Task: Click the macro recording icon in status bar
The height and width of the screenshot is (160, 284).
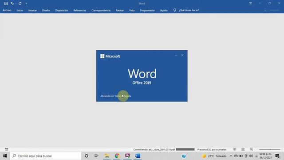Action: [x=7, y=149]
